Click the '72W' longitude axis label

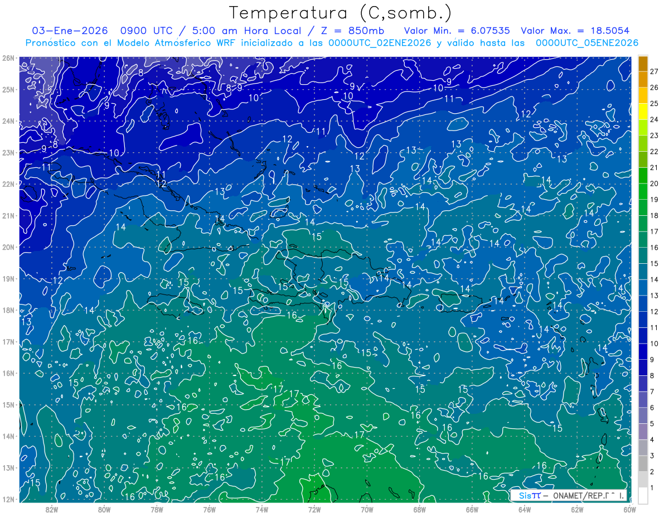click(x=314, y=509)
